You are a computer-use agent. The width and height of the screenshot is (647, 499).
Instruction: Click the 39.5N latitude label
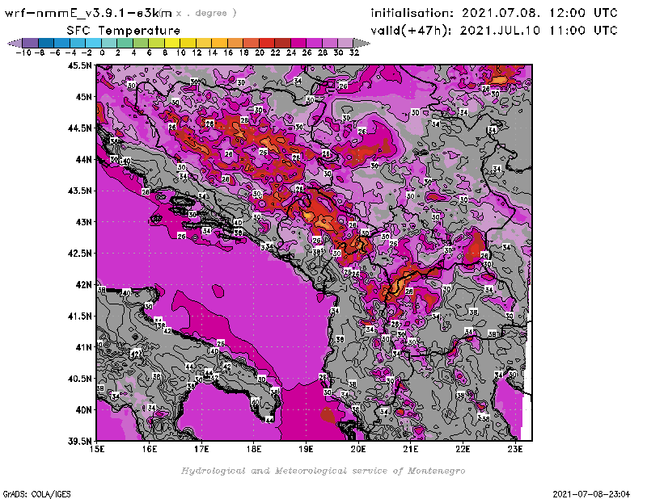(80, 441)
